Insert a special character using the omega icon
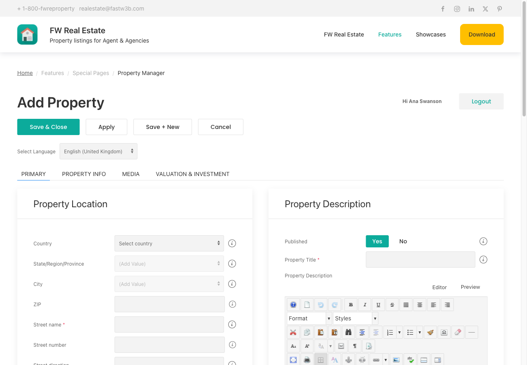 pyautogui.click(x=444, y=332)
